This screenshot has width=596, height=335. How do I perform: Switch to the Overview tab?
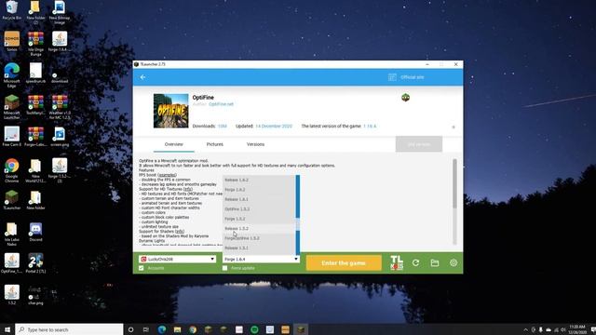(174, 144)
